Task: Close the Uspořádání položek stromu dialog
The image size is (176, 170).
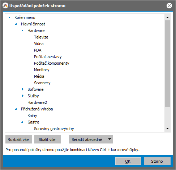Action: pyautogui.click(x=169, y=6)
